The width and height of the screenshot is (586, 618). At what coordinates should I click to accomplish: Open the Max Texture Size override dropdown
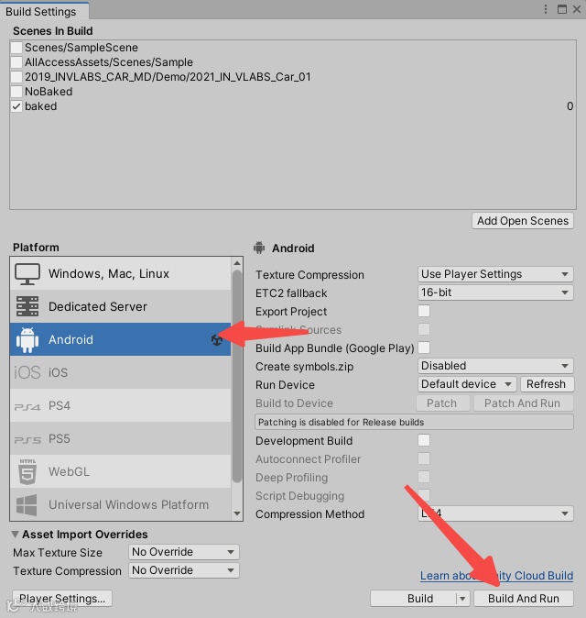(x=183, y=552)
